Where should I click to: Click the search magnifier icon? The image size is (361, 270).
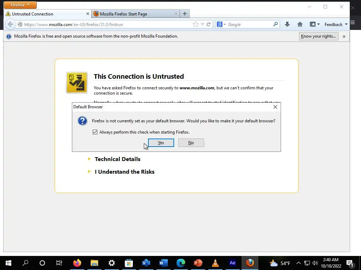(x=275, y=24)
